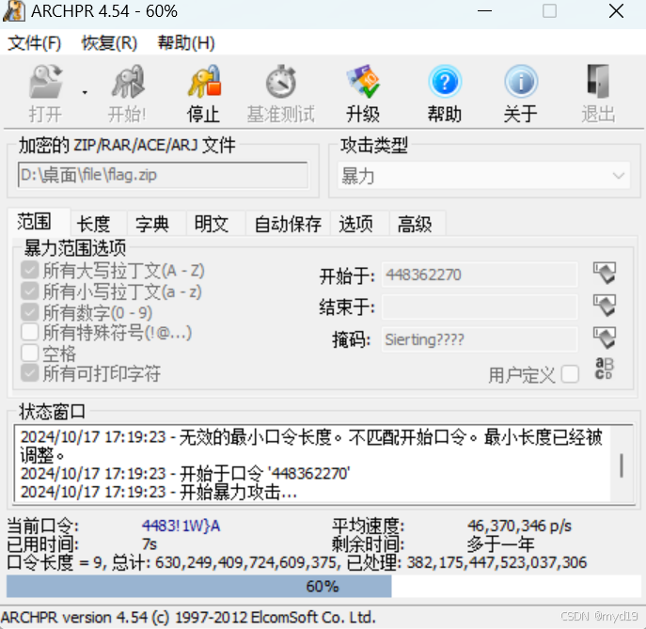Open the 恢复(R) menu

109,43
